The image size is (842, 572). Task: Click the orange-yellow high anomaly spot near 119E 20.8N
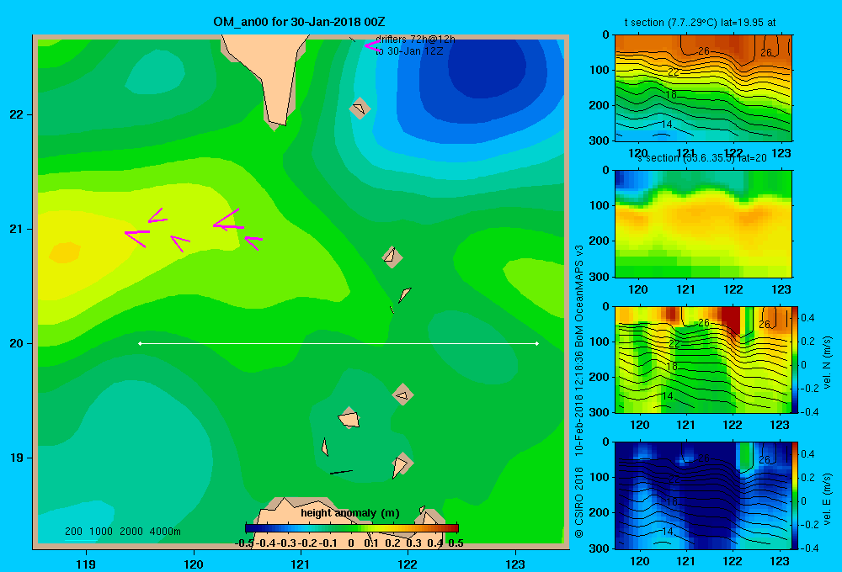coord(65,252)
